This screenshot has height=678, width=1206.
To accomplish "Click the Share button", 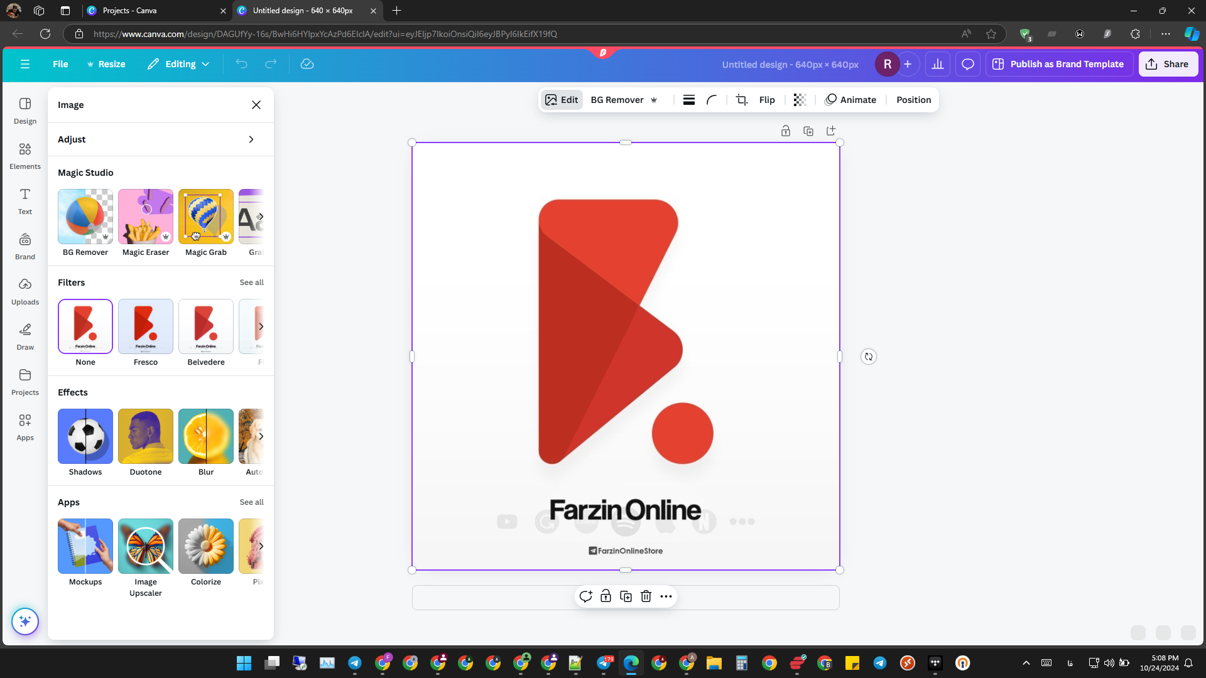I will [1168, 64].
